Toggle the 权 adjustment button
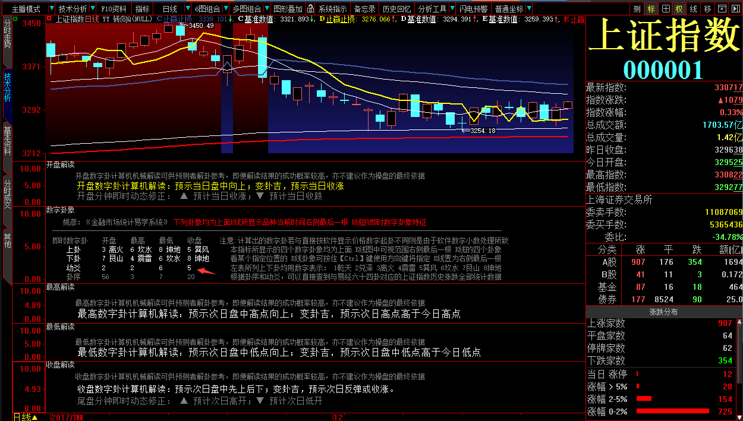Image resolution: width=743 pixels, height=421 pixels. tap(679, 9)
